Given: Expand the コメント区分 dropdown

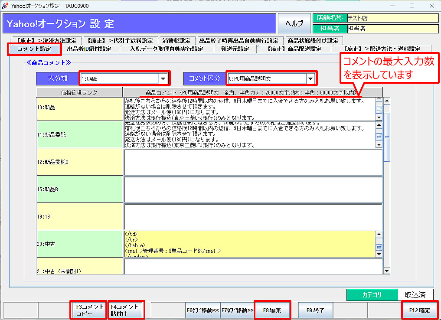Looking at the screenshot, I should [310, 78].
